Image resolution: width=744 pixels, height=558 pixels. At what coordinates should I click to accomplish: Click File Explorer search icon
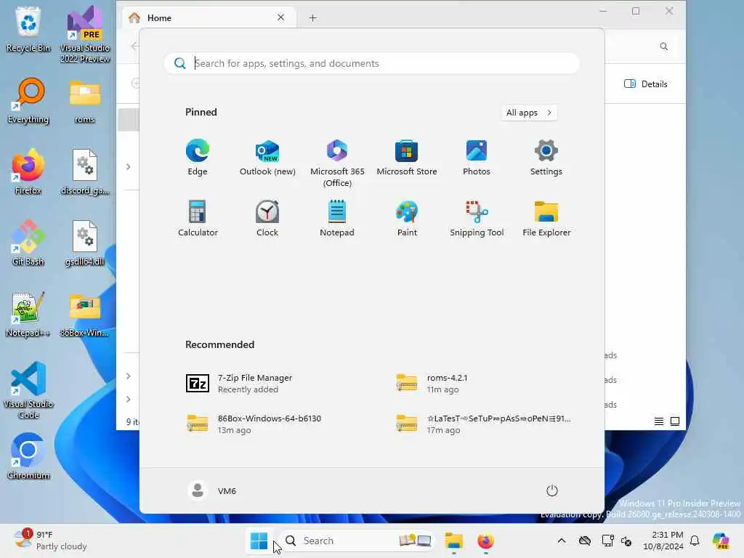(x=664, y=46)
